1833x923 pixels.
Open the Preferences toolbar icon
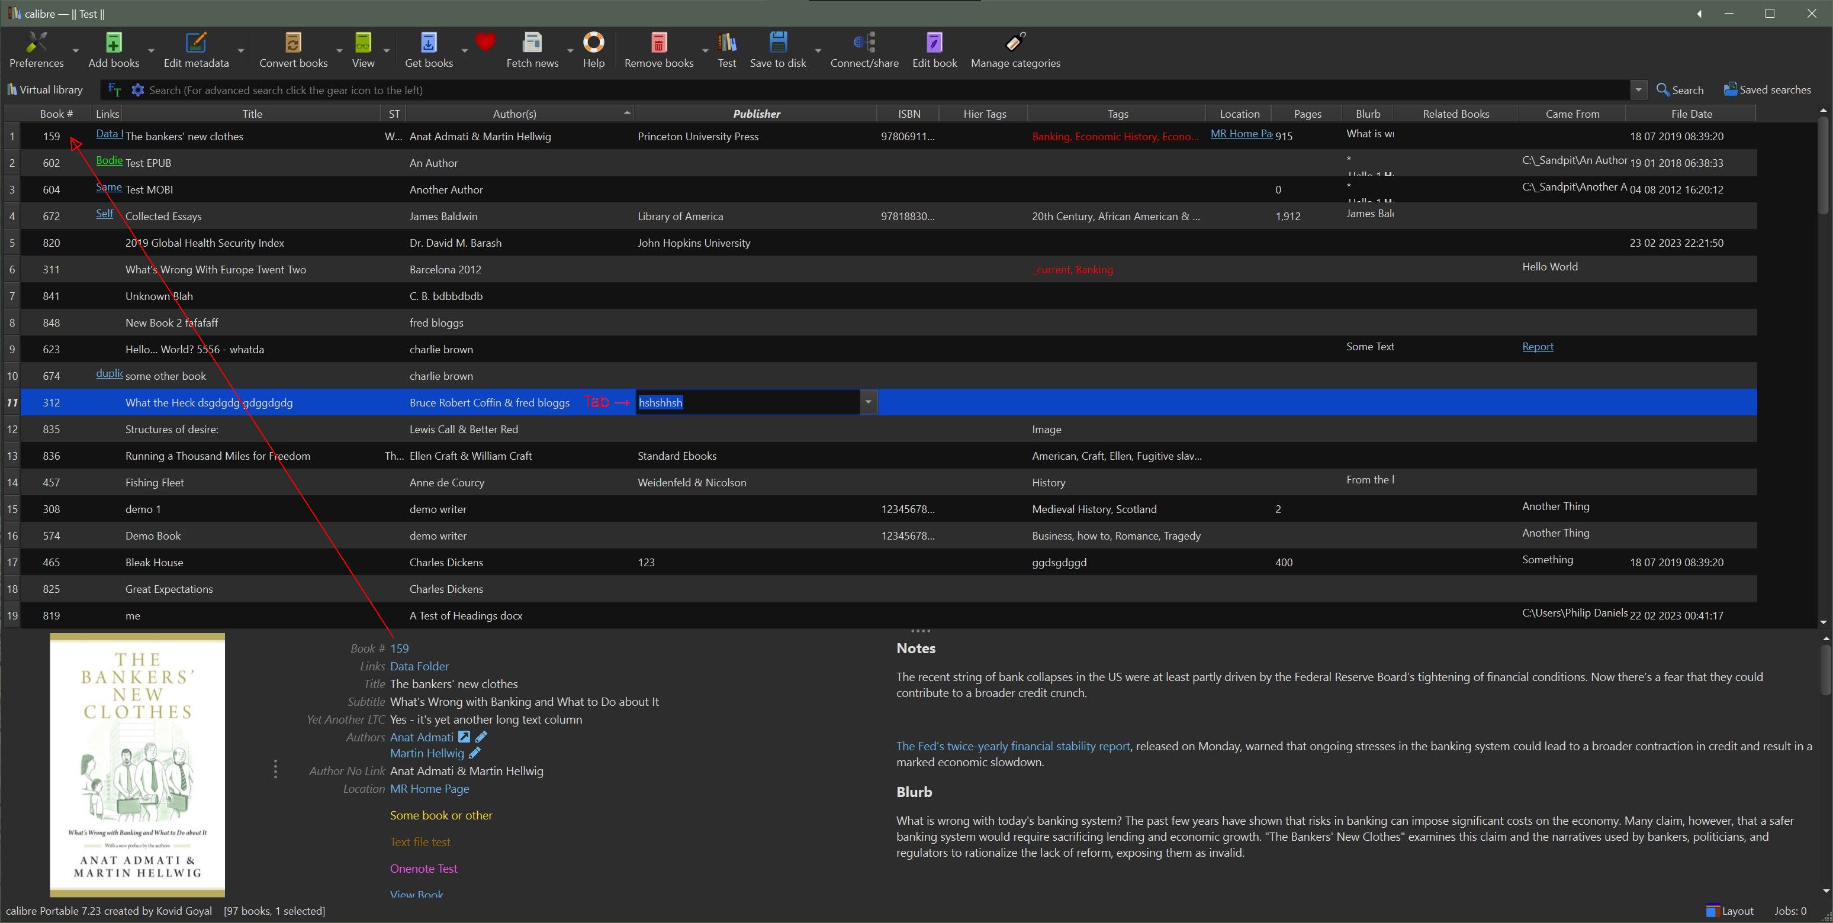pos(36,43)
